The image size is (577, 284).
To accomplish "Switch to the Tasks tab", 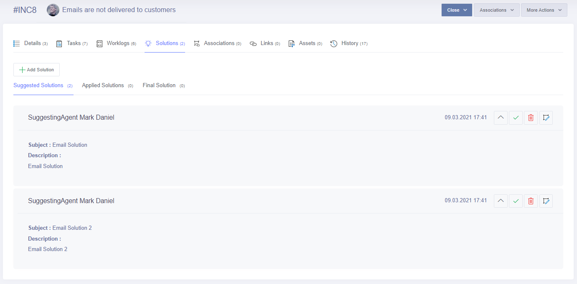I will pos(72,43).
